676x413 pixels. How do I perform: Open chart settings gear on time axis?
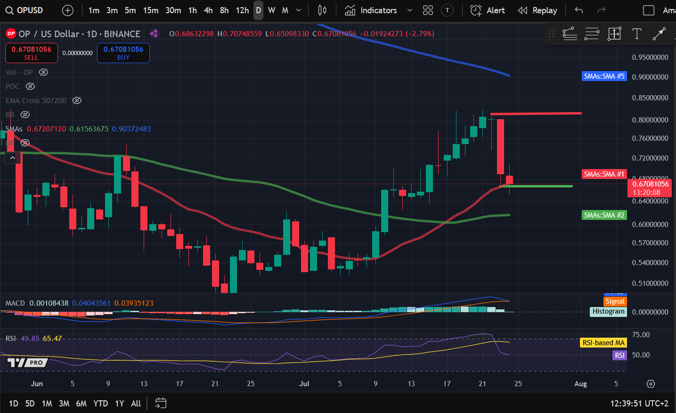pyautogui.click(x=651, y=384)
